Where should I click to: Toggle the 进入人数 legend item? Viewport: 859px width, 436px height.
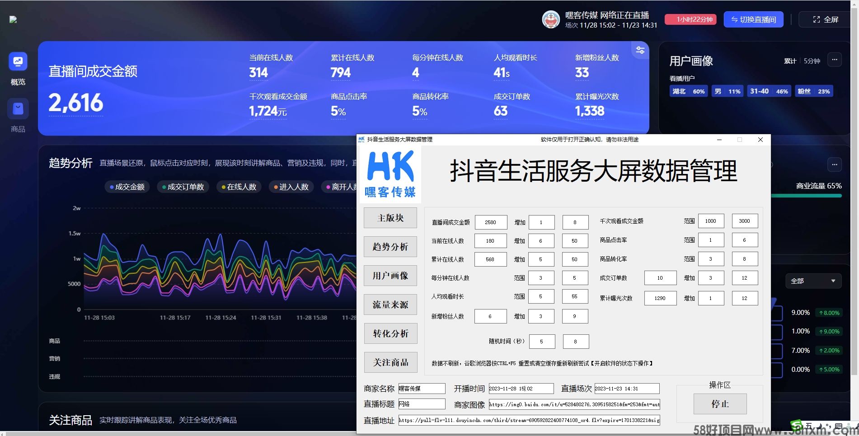point(291,187)
